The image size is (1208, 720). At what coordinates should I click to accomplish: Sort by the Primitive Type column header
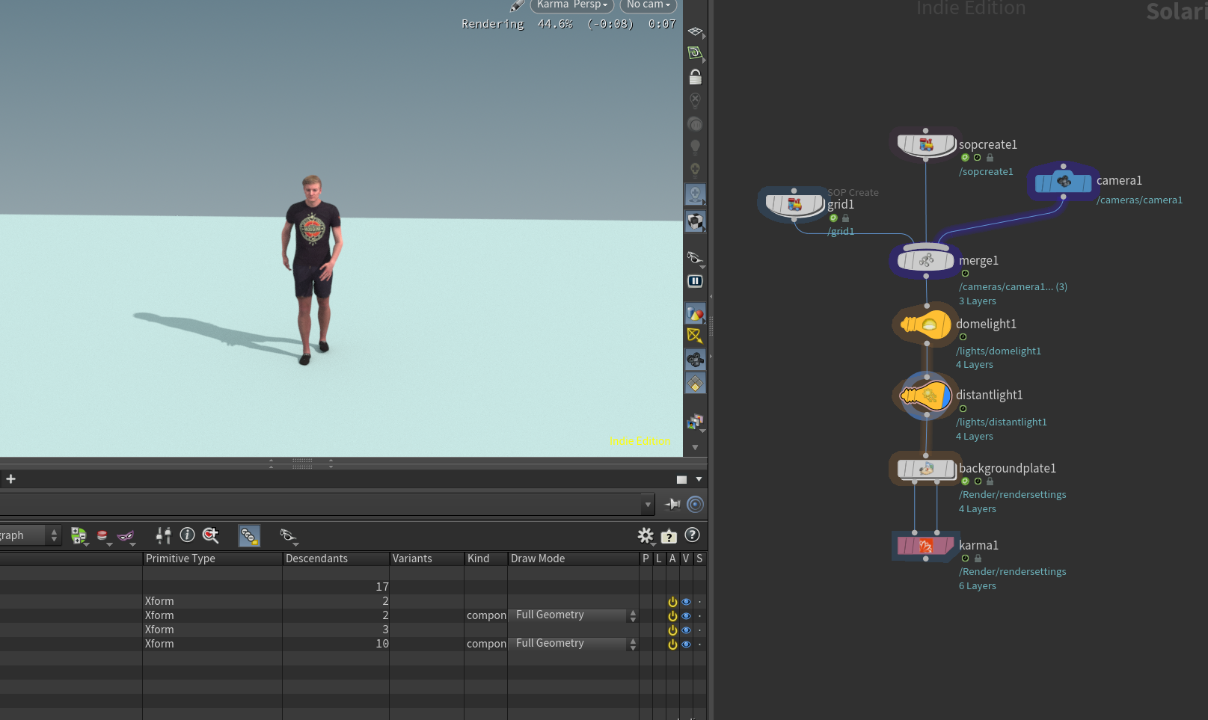point(212,559)
